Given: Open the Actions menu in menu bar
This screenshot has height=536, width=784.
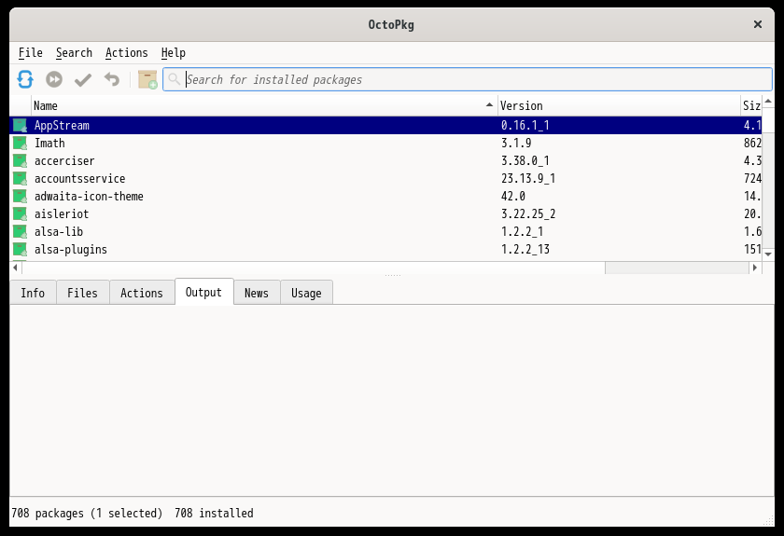Looking at the screenshot, I should point(127,52).
